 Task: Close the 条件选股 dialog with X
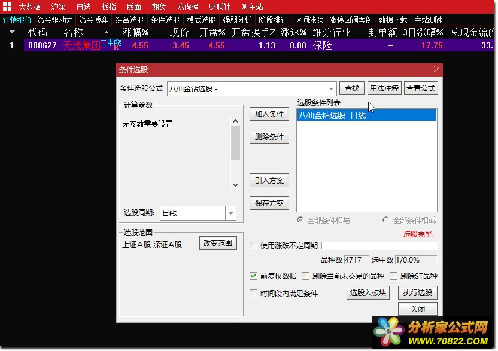(x=437, y=69)
